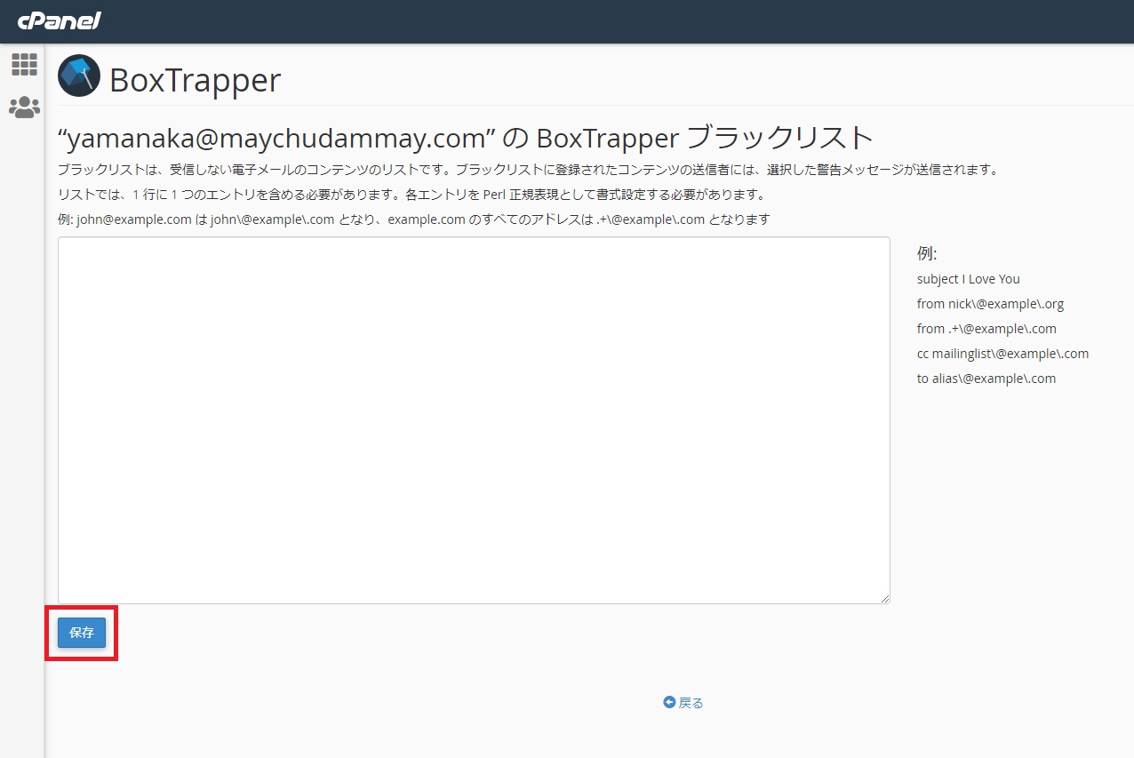This screenshot has height=758, width=1134.
Task: Grab the text area resize handle
Action: pyautogui.click(x=884, y=599)
